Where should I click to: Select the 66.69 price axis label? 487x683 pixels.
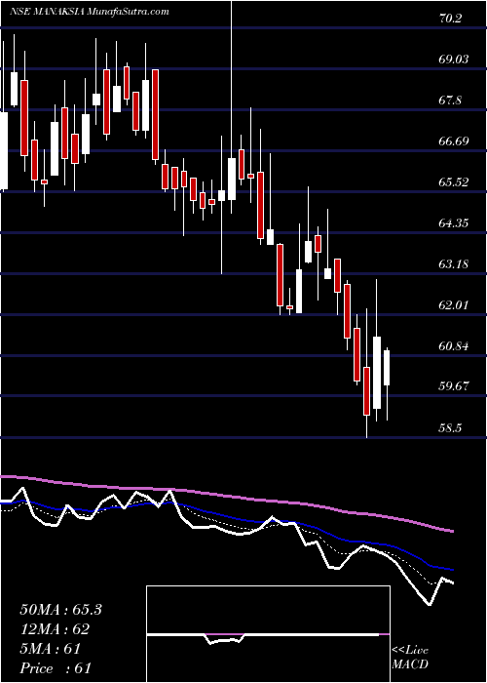tap(453, 141)
